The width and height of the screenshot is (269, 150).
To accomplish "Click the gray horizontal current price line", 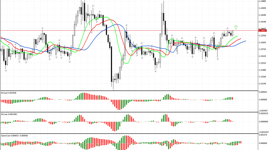I will tap(143, 31).
